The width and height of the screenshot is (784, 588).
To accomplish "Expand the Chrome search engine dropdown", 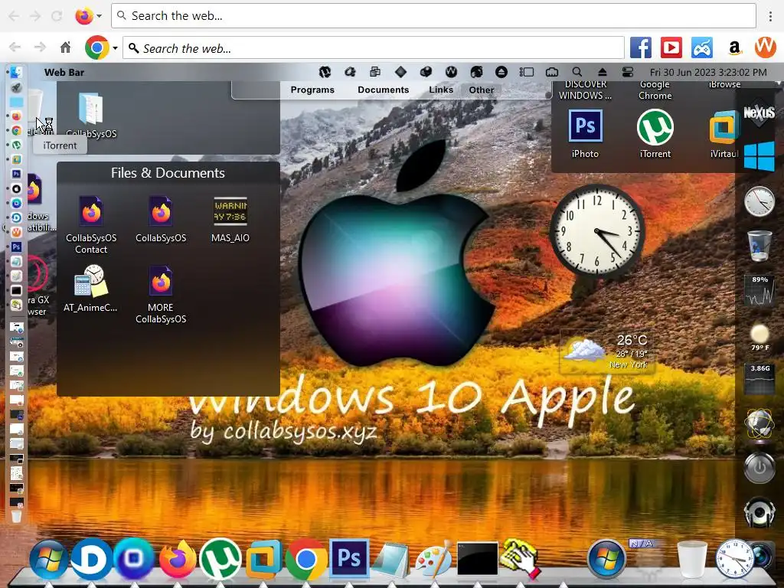I will (x=115, y=48).
